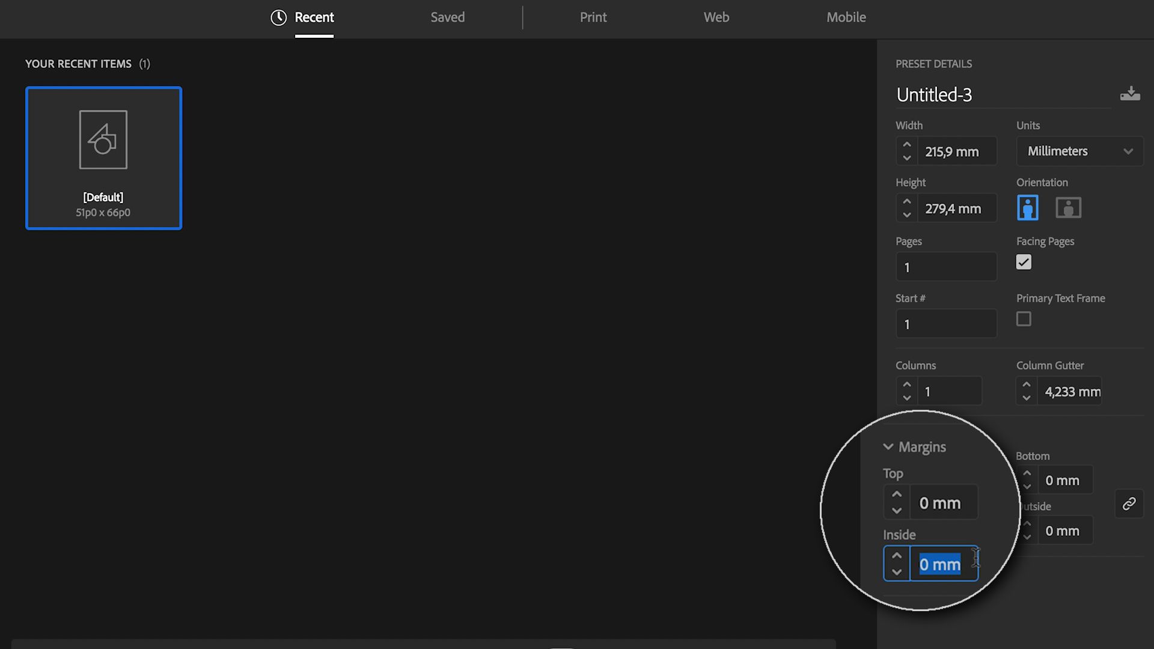Open the Units Millimeters dropdown
This screenshot has height=649, width=1154.
(1079, 151)
